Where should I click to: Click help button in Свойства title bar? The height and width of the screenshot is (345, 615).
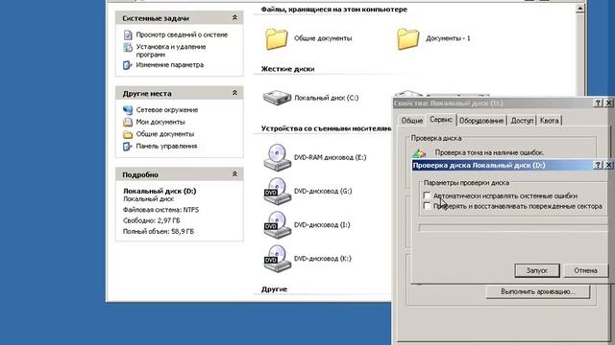[598, 103]
